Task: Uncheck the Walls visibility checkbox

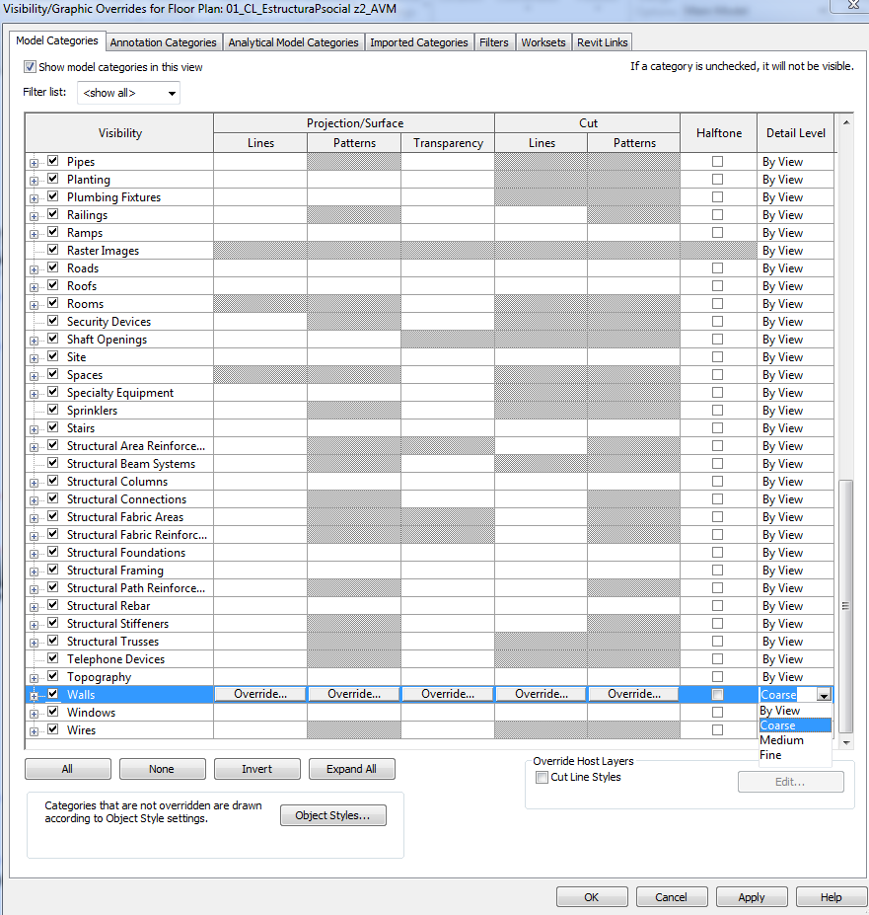Action: tap(53, 695)
